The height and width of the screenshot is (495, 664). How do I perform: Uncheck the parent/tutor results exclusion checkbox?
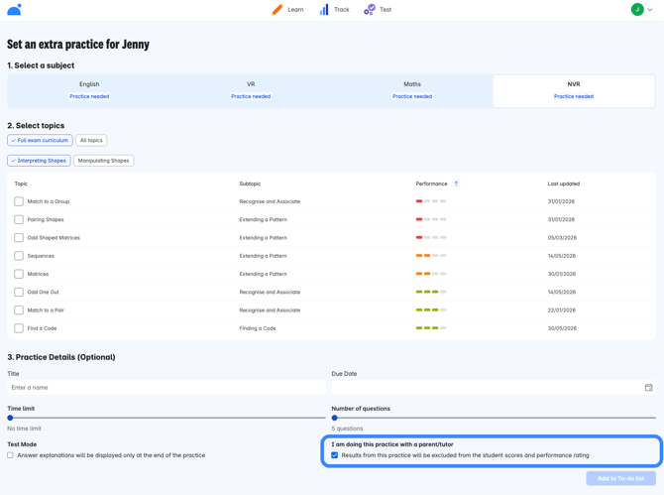tap(335, 455)
